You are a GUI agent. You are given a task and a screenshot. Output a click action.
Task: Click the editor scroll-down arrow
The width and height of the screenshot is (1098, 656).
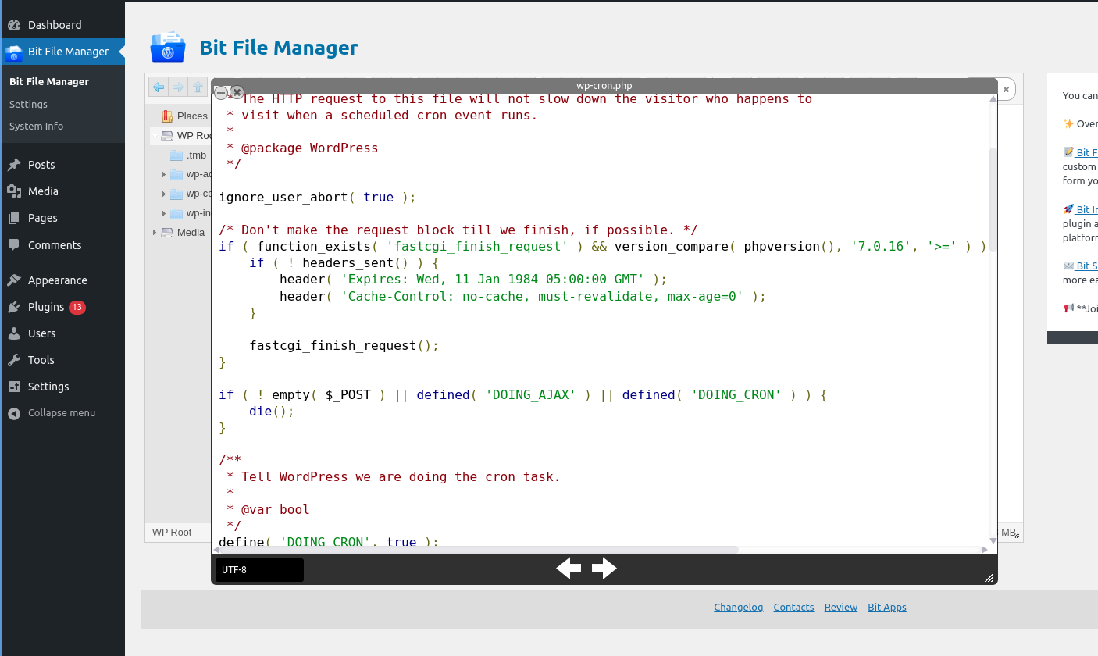pyautogui.click(x=993, y=540)
